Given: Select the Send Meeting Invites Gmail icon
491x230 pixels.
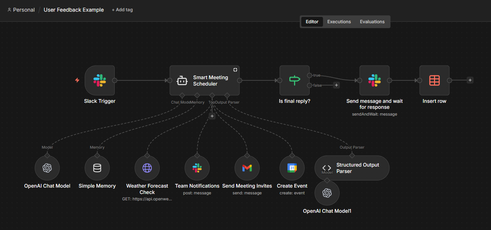Looking at the screenshot, I should click(x=247, y=168).
